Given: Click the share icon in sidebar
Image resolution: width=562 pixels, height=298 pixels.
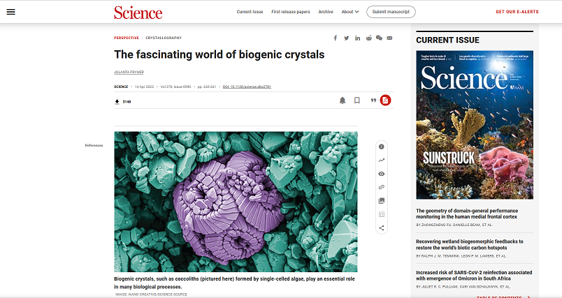Looking at the screenshot, I should click(382, 228).
